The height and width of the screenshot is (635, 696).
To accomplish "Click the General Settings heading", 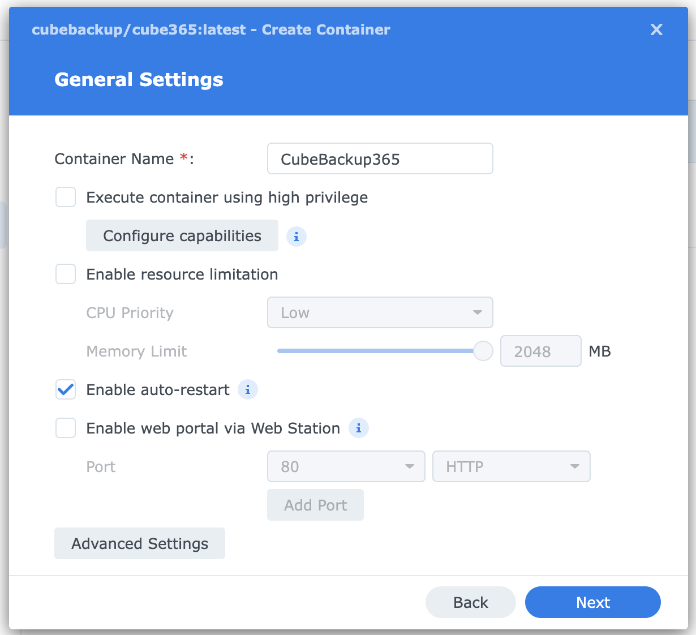I will tap(139, 80).
